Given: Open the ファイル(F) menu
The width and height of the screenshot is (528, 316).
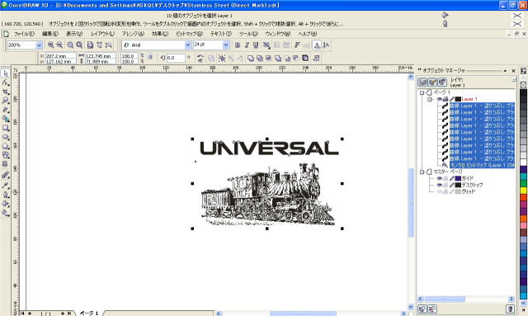Looking at the screenshot, I should tap(24, 34).
